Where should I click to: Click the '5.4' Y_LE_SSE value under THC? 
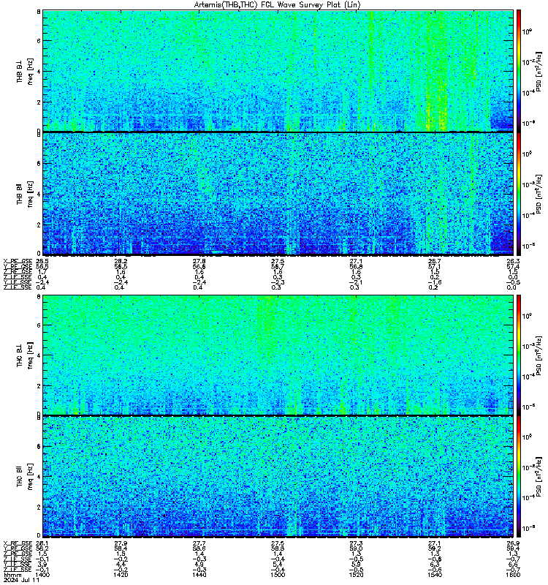278,565
